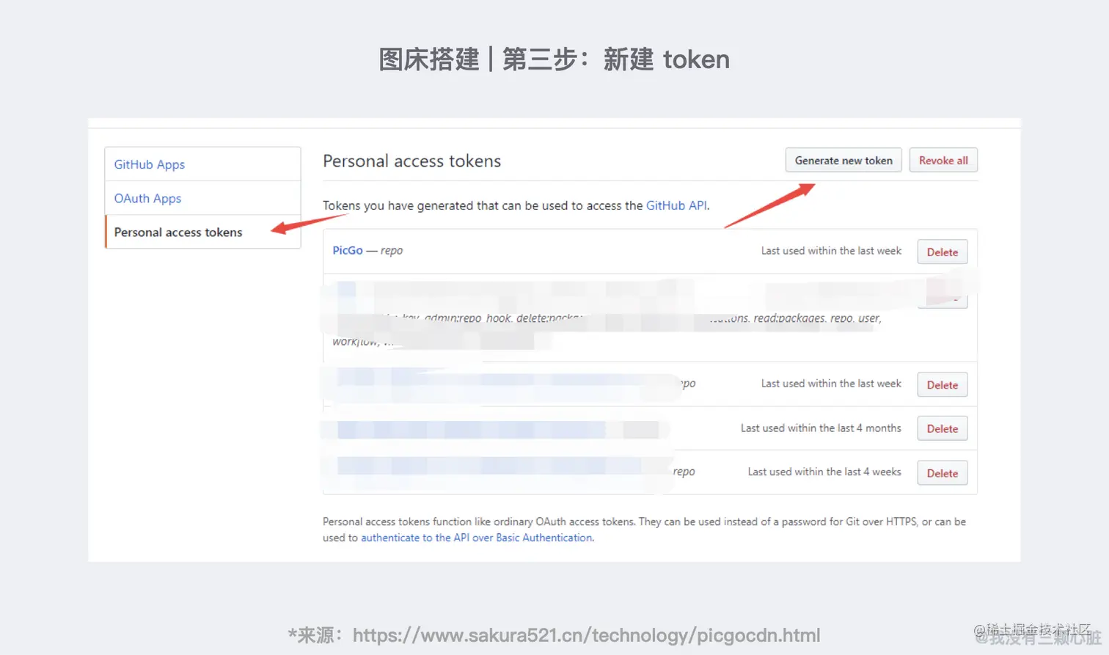Image resolution: width=1109 pixels, height=655 pixels.
Task: Open the PicGo token link
Action: coord(348,250)
